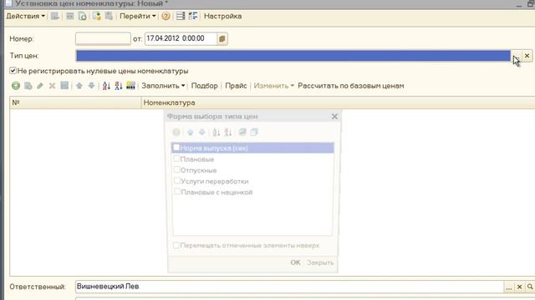Search responsible person via magnifier icon
The height and width of the screenshot is (300, 535).
click(530, 287)
